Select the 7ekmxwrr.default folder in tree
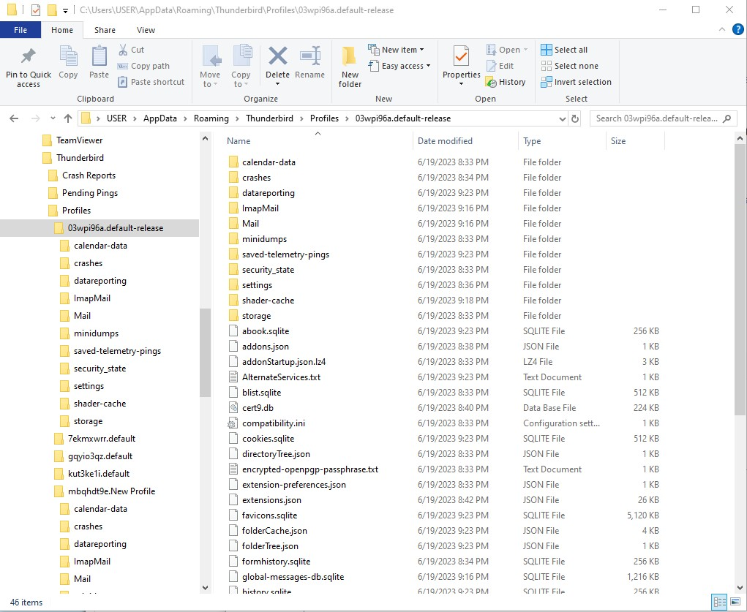 101,439
